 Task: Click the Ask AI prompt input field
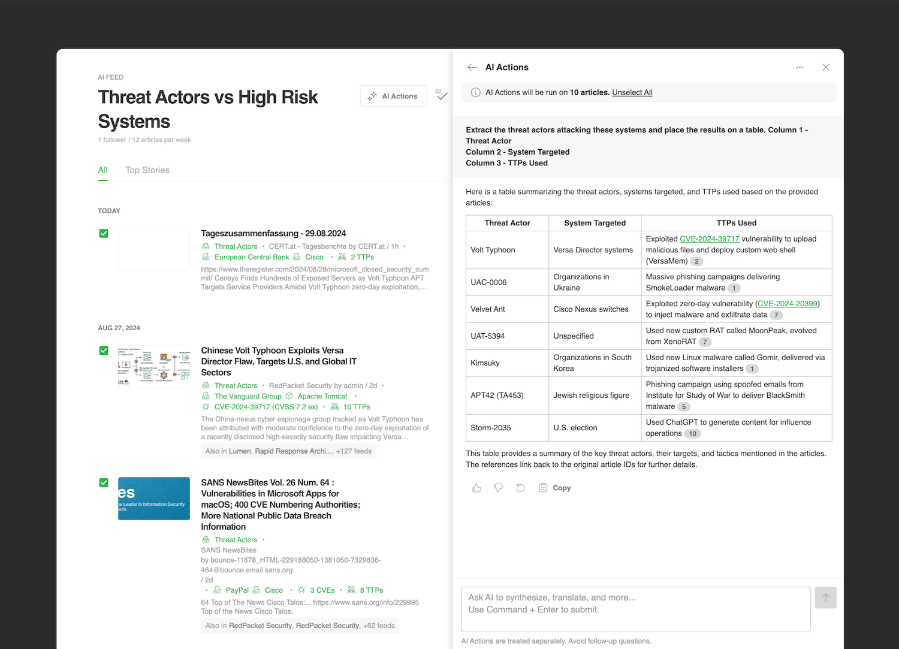636,609
